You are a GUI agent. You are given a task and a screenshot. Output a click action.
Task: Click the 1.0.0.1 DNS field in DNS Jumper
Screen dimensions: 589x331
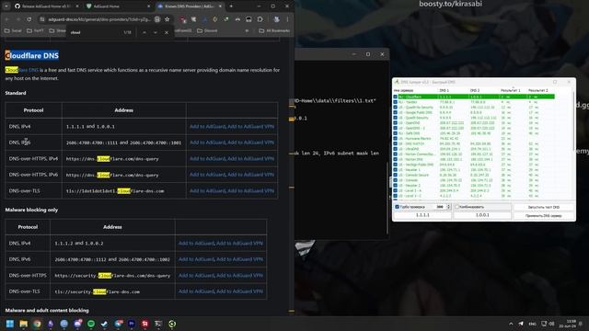coord(482,215)
